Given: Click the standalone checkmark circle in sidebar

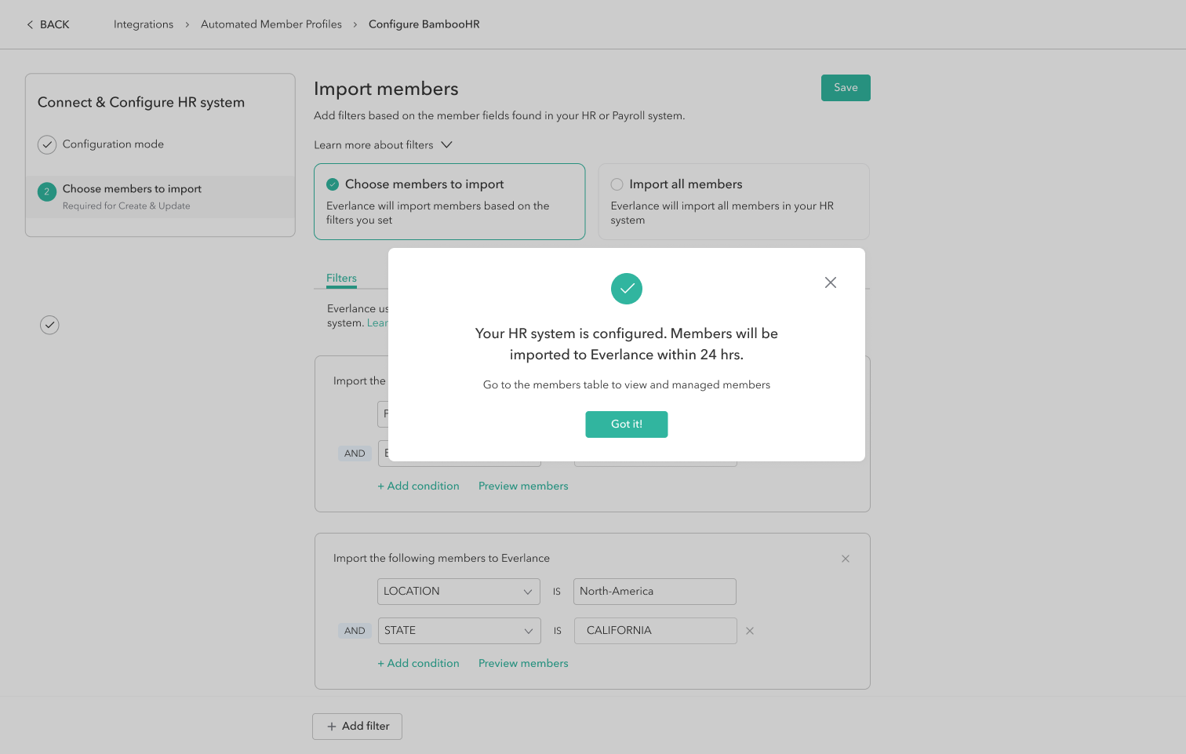Looking at the screenshot, I should (x=49, y=325).
